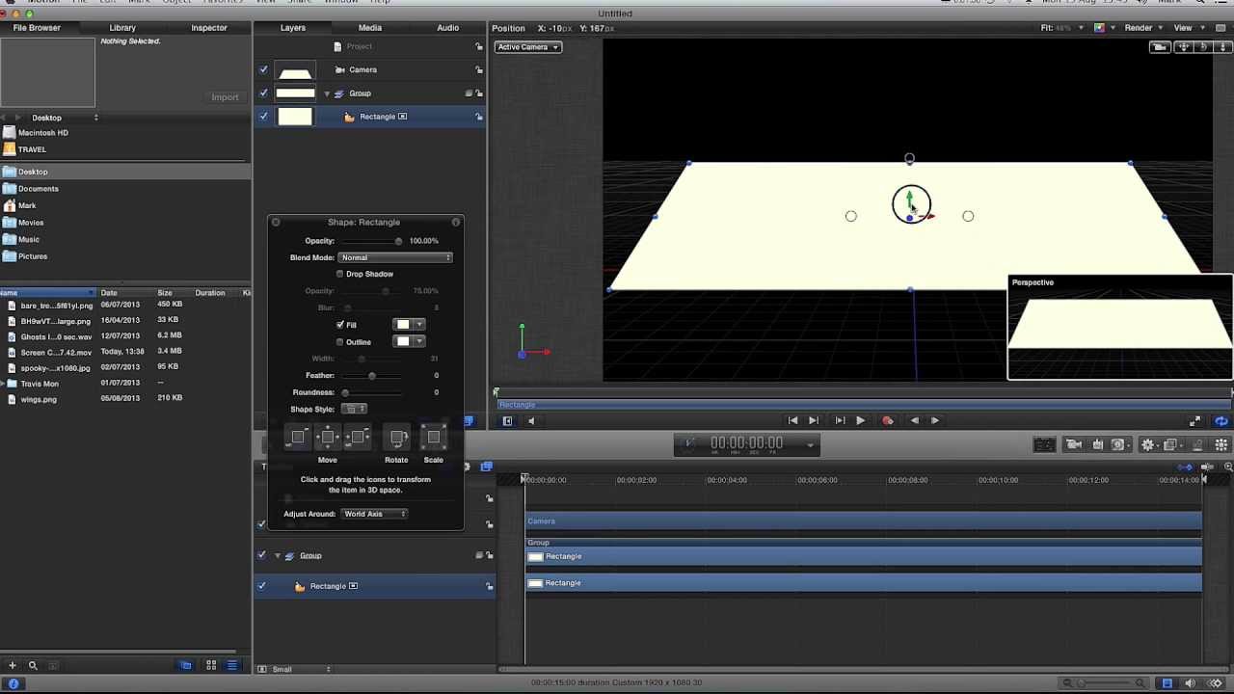Switch to the Layers tab
This screenshot has height=694, width=1234.
click(293, 28)
